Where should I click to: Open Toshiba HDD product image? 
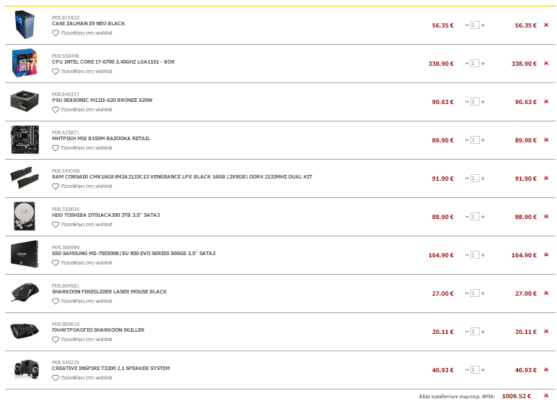click(25, 216)
